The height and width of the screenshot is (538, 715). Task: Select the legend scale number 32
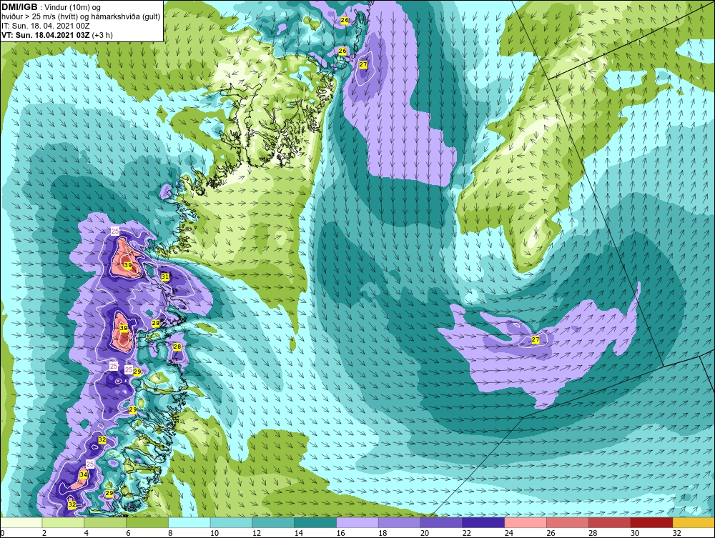coord(676,534)
